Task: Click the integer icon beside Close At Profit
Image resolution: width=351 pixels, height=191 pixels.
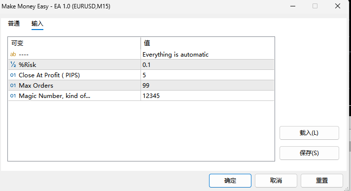Action: 13,75
